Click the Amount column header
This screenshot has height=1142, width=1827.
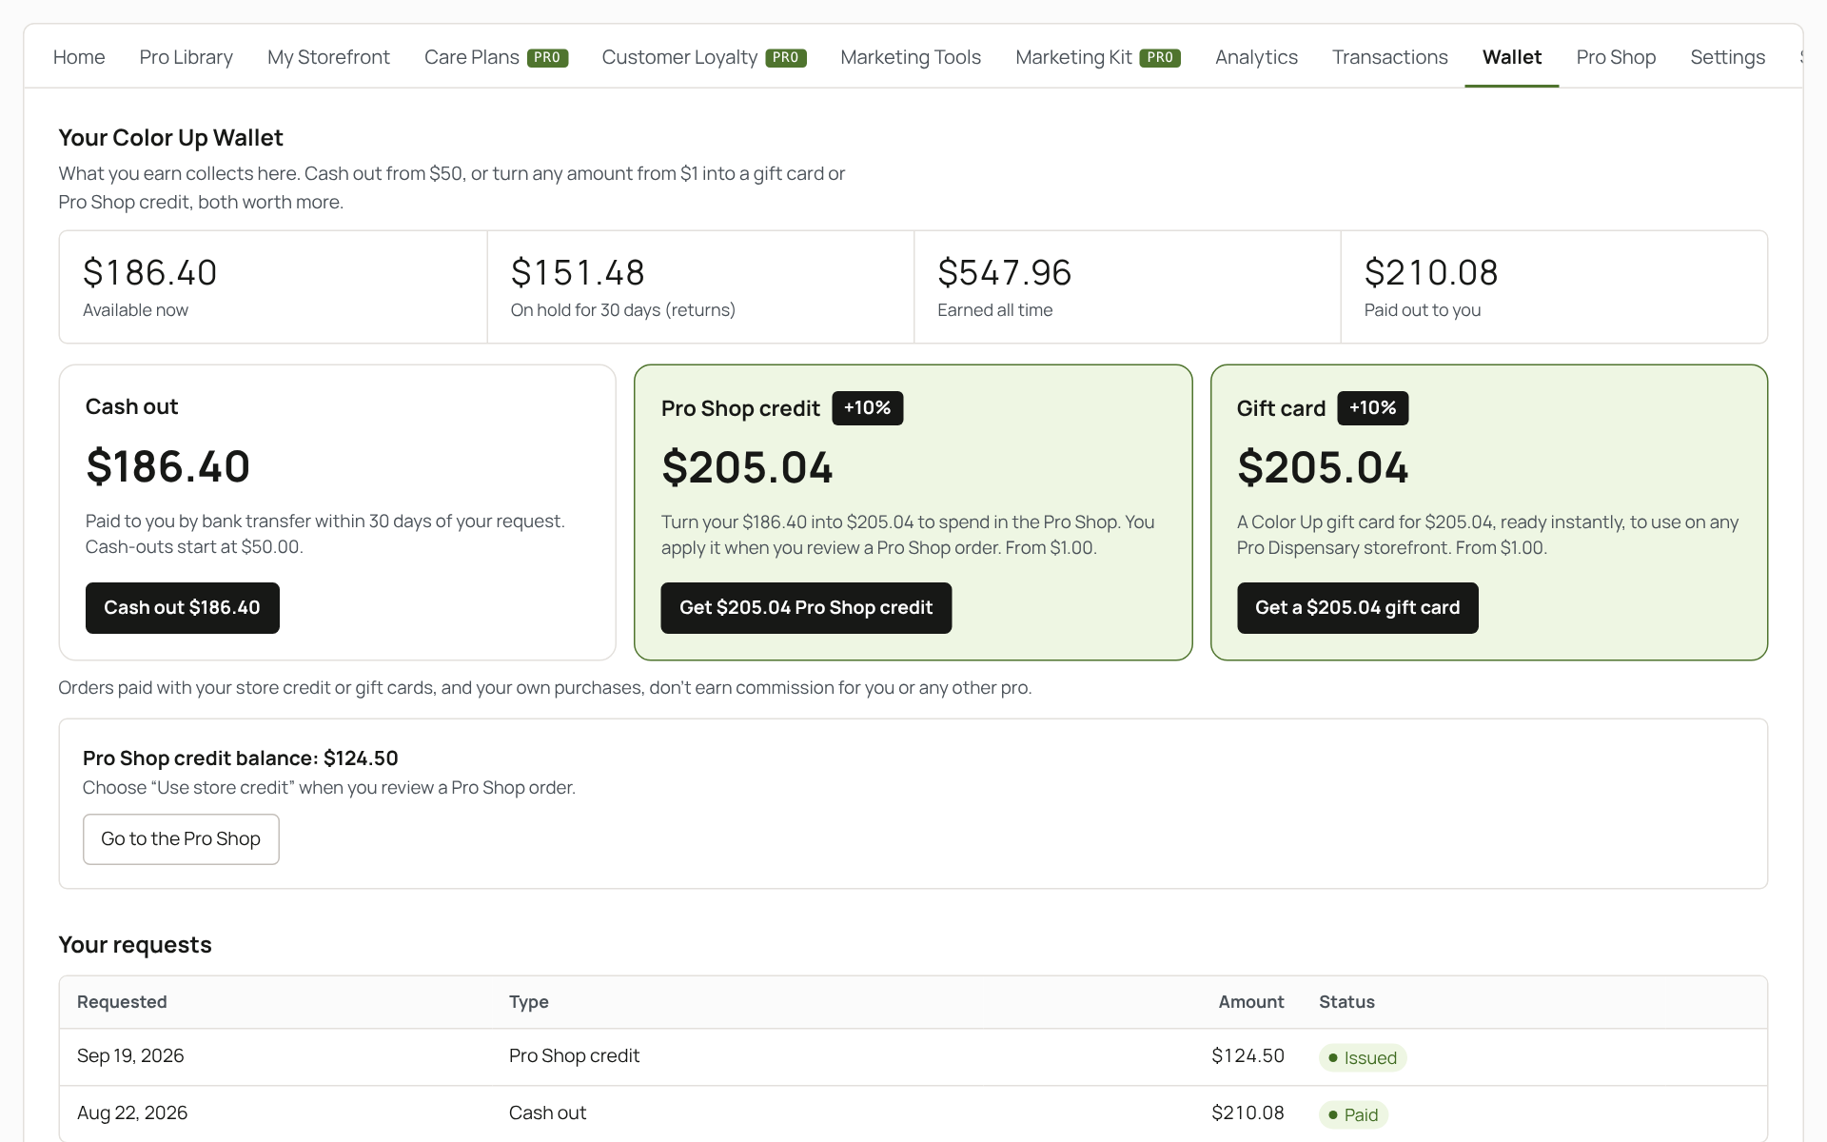(1251, 1002)
